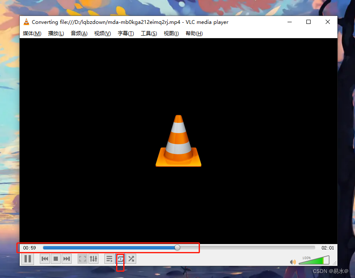Viewport: 355px width, 278px height.
Task: Open the 工具 menu
Action: tap(148, 34)
